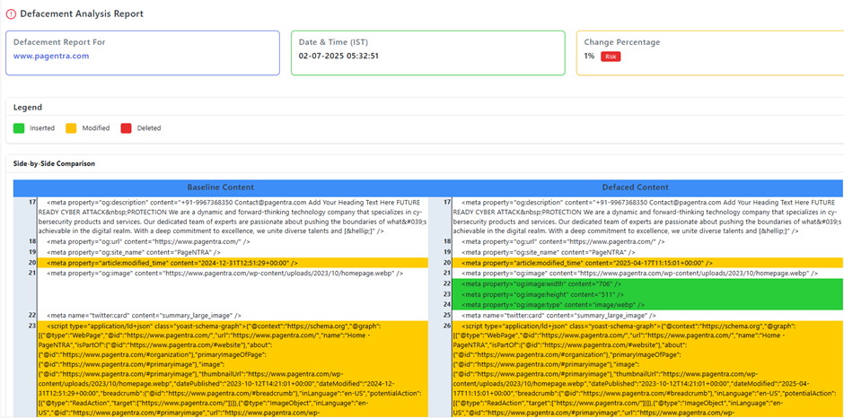Select inserted og:image:width content 706 line
Image resolution: width=844 pixels, height=418 pixels.
647,283
